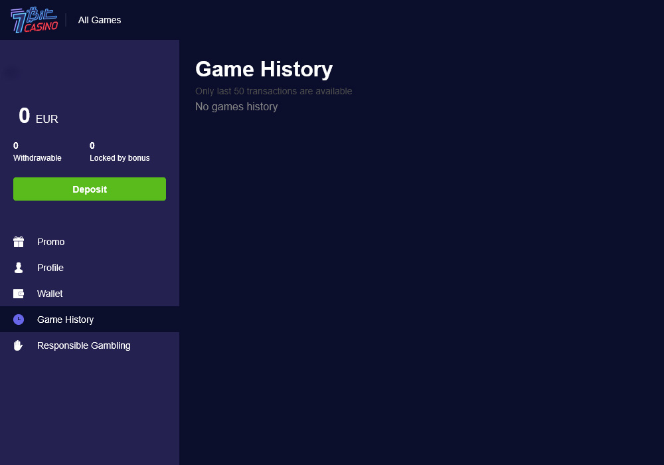Click the Withdrawable balance label
Viewport: 664px width, 465px height.
coord(37,158)
